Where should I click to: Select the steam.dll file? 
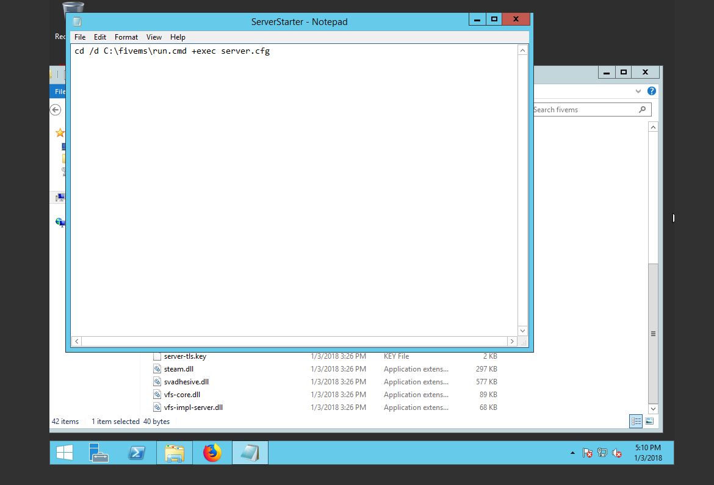(x=178, y=369)
